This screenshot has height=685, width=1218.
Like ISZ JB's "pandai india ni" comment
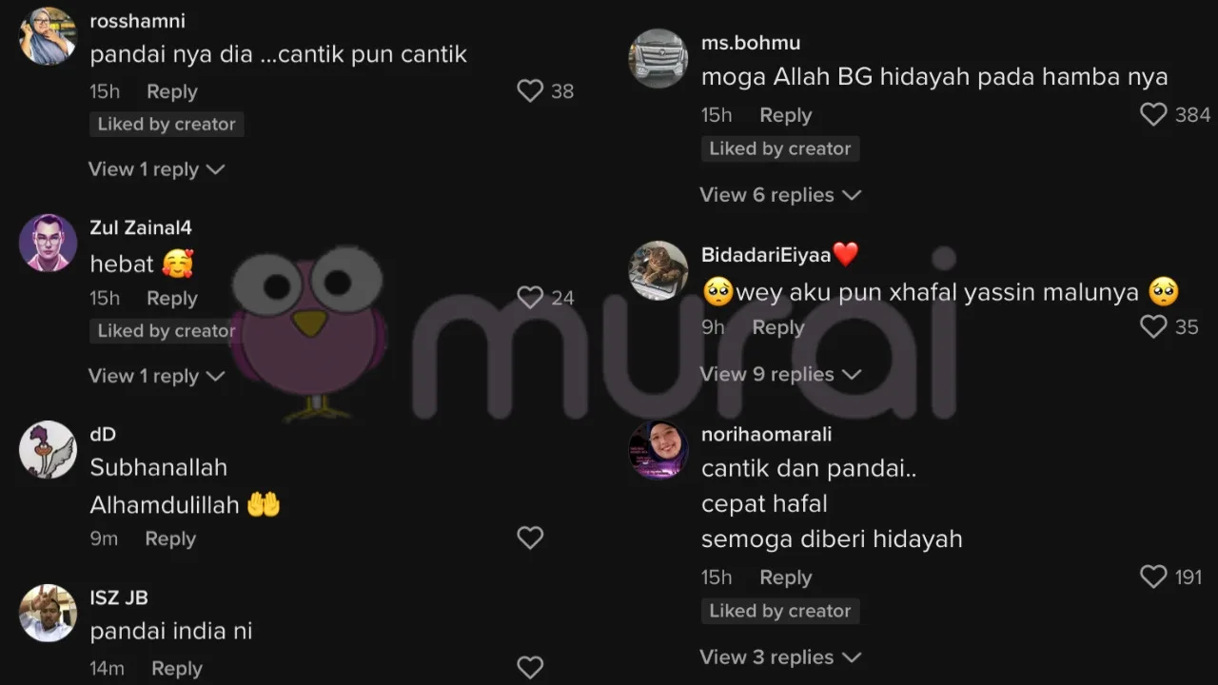[x=530, y=667]
